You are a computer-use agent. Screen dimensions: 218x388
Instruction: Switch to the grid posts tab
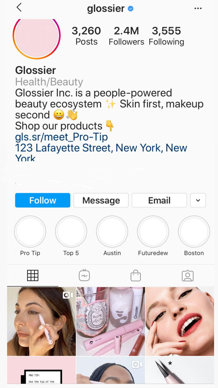33,276
